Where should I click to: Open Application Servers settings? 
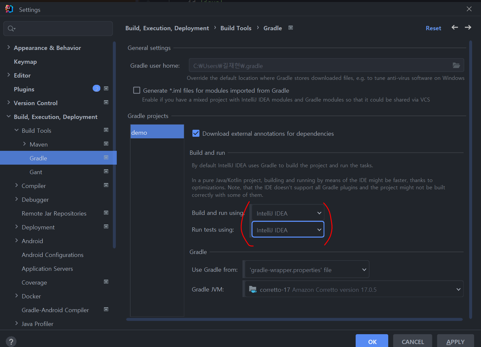tap(47, 268)
